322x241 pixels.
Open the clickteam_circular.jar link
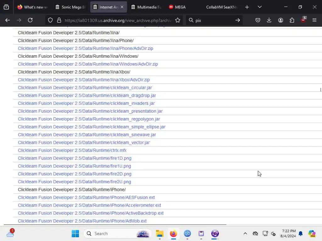pos(85,88)
